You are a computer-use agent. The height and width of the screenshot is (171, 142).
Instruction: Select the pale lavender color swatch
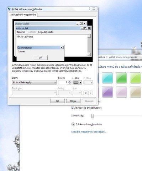pyautogui.click(x=121, y=92)
